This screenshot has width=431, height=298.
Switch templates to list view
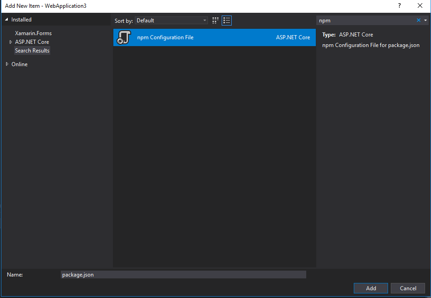tap(226, 20)
